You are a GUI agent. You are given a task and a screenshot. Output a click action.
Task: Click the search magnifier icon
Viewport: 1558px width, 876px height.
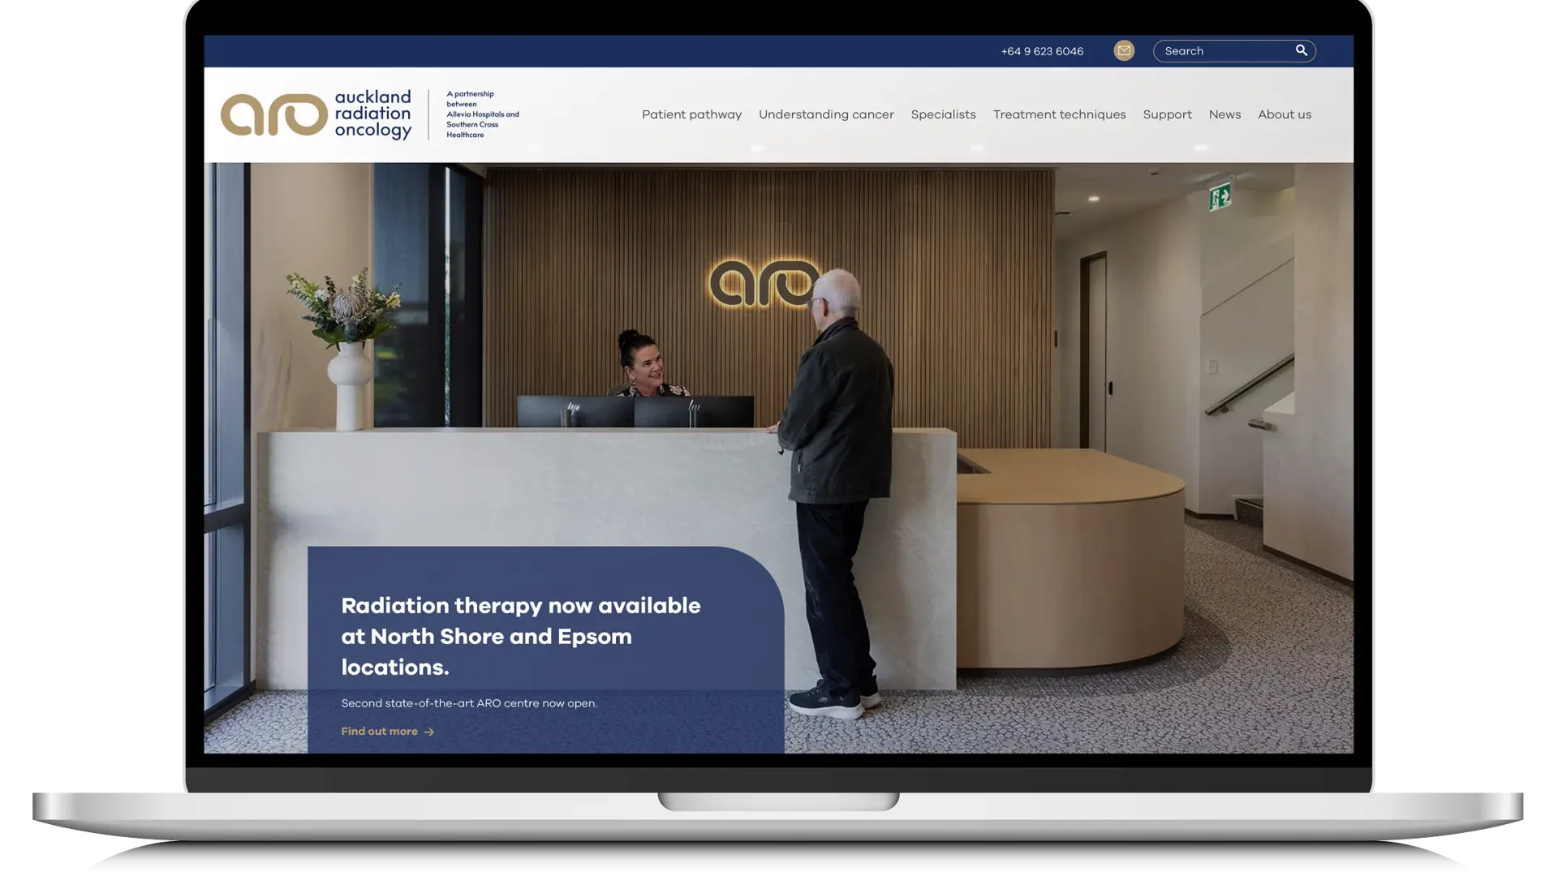[x=1301, y=50]
